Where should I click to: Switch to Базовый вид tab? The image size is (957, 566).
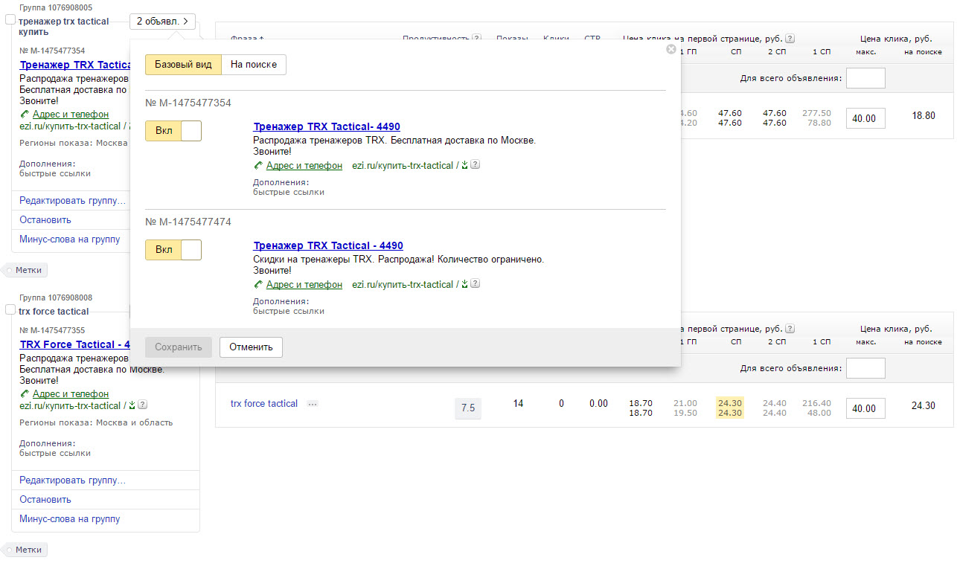[x=183, y=65]
